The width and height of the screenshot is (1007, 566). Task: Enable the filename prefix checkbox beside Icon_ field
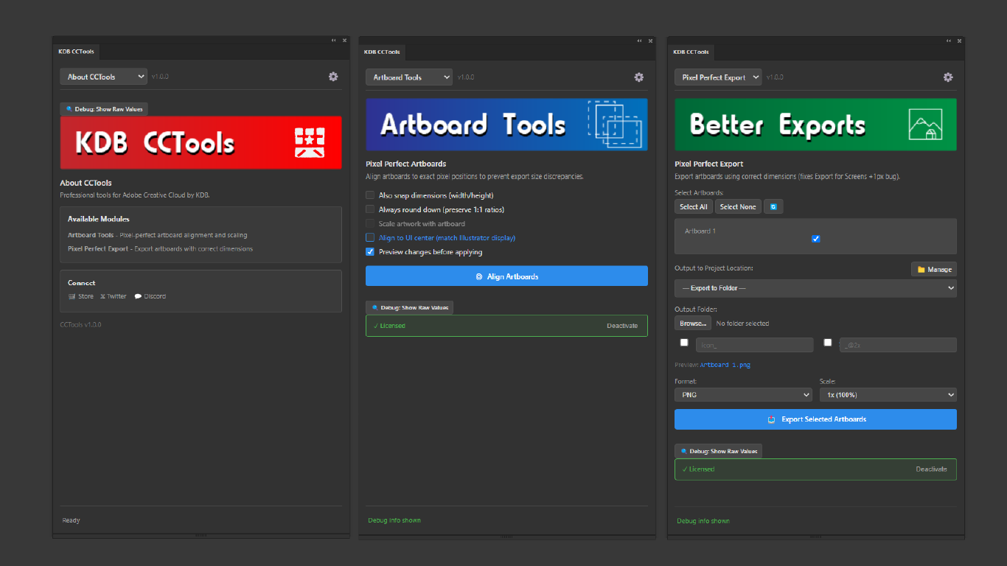684,343
